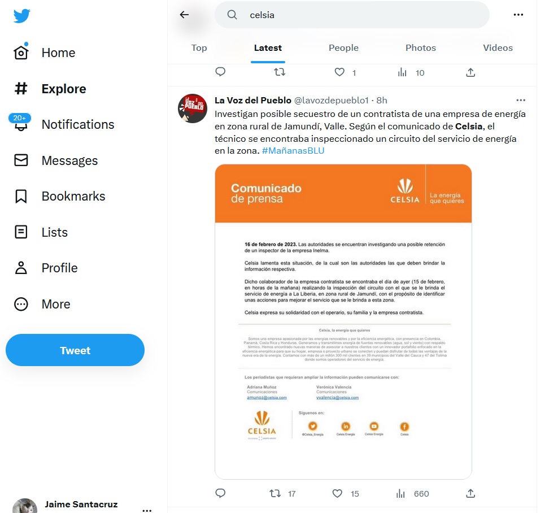Viewport: 549px width, 513px height.
Task: Share the La Voz del Pueblo tweet
Action: click(470, 493)
